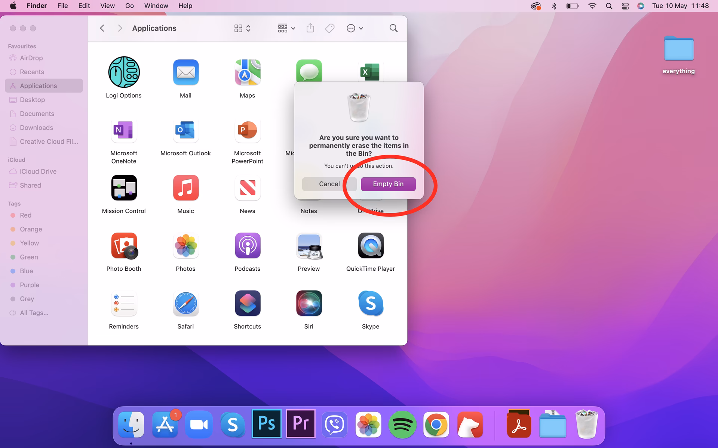Screen dimensions: 718x448
Task: Filter by the Red tag
Action: (44, 215)
